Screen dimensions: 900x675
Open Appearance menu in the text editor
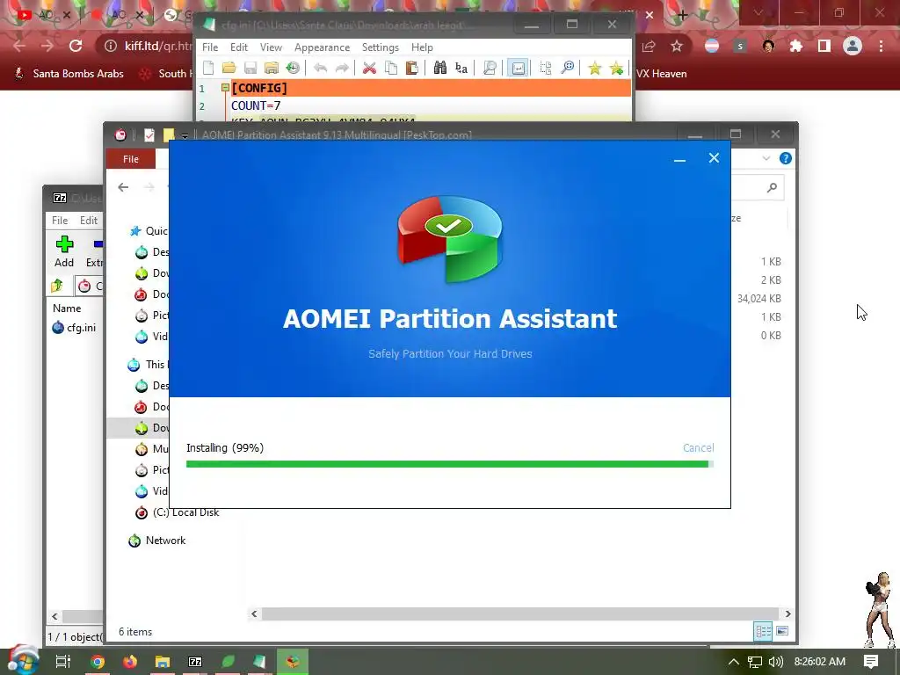coord(322,47)
